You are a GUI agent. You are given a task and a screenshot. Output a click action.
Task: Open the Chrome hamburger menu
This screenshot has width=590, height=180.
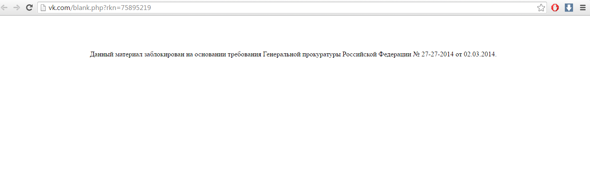[582, 7]
